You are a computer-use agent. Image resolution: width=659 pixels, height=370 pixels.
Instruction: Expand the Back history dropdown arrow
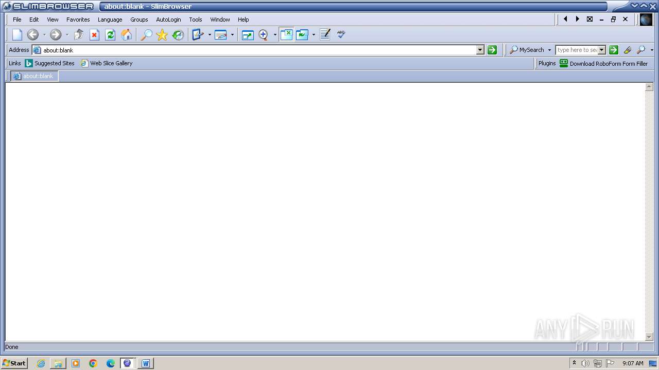tap(44, 35)
